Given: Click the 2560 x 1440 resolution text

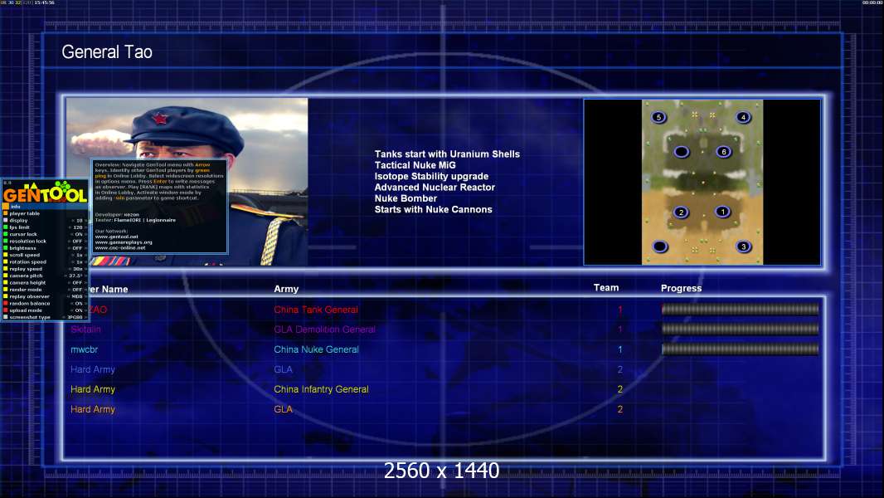Looking at the screenshot, I should click(x=441, y=471).
